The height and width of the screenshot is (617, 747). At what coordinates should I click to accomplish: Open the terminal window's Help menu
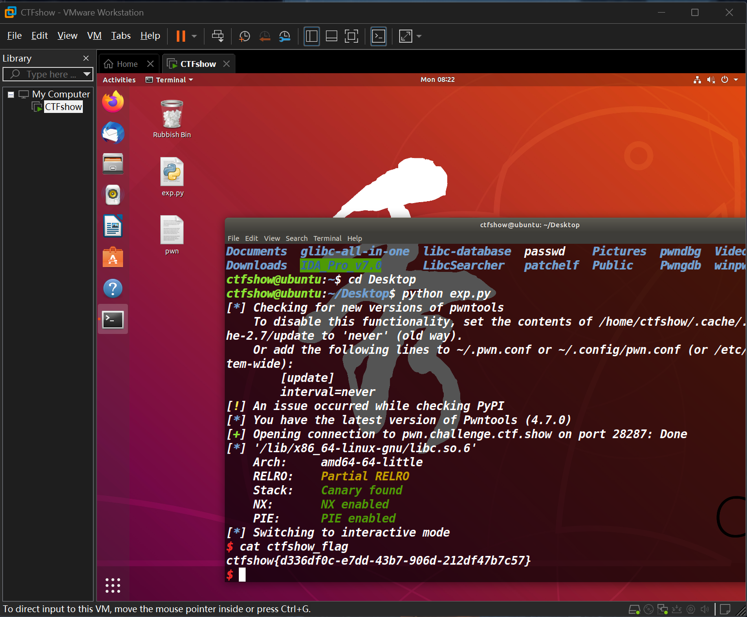click(x=355, y=238)
